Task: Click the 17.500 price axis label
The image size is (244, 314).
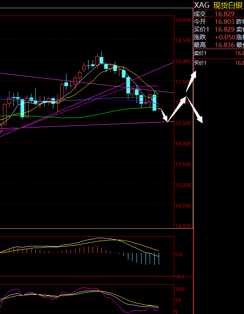Action: 183,82
